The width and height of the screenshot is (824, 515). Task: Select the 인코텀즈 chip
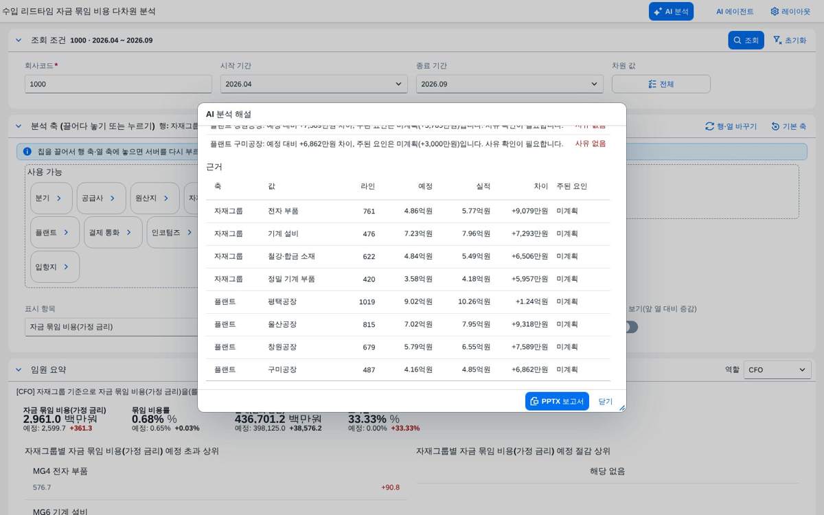click(x=172, y=232)
